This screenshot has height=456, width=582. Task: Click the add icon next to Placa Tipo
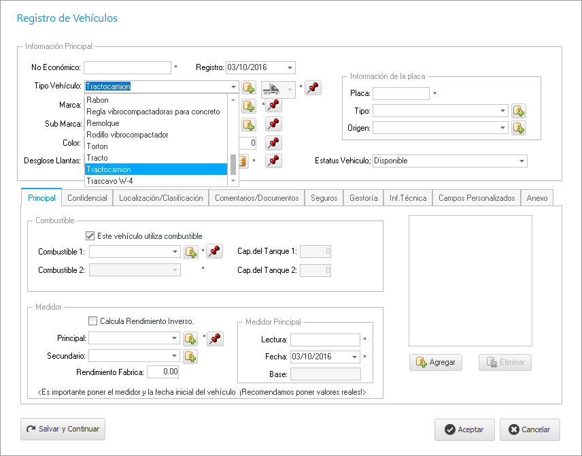[x=519, y=111]
